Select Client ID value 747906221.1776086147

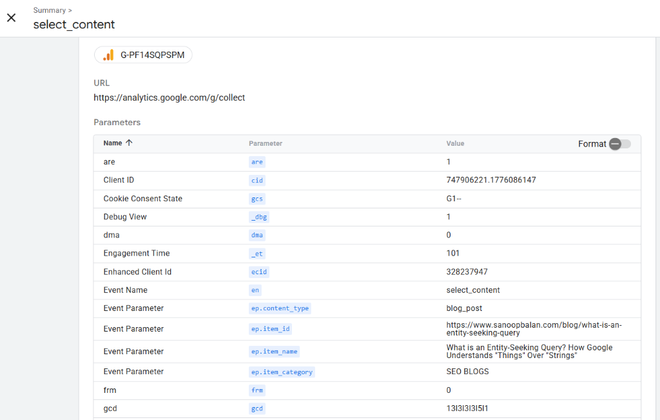click(490, 180)
